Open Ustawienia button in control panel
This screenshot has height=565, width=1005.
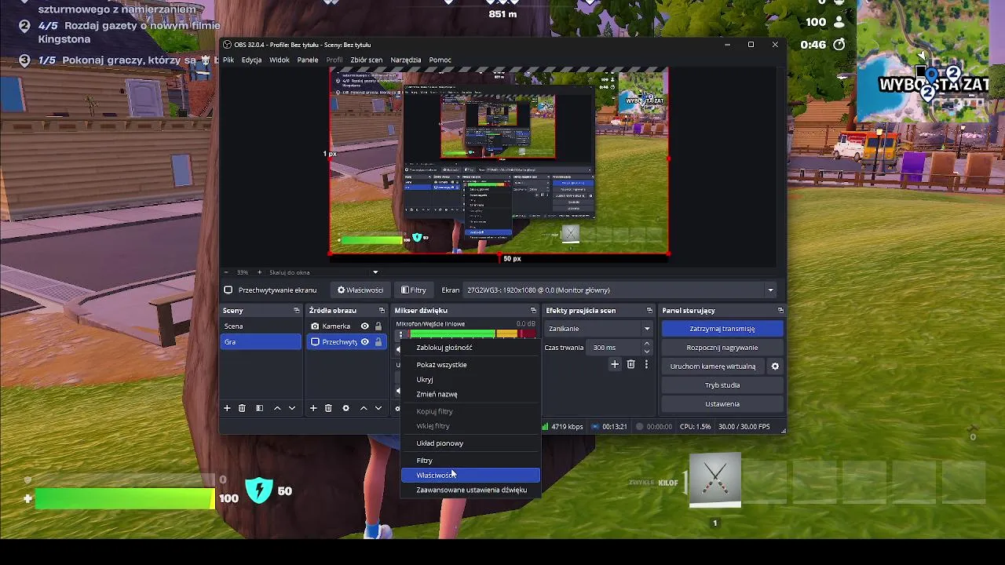(722, 404)
